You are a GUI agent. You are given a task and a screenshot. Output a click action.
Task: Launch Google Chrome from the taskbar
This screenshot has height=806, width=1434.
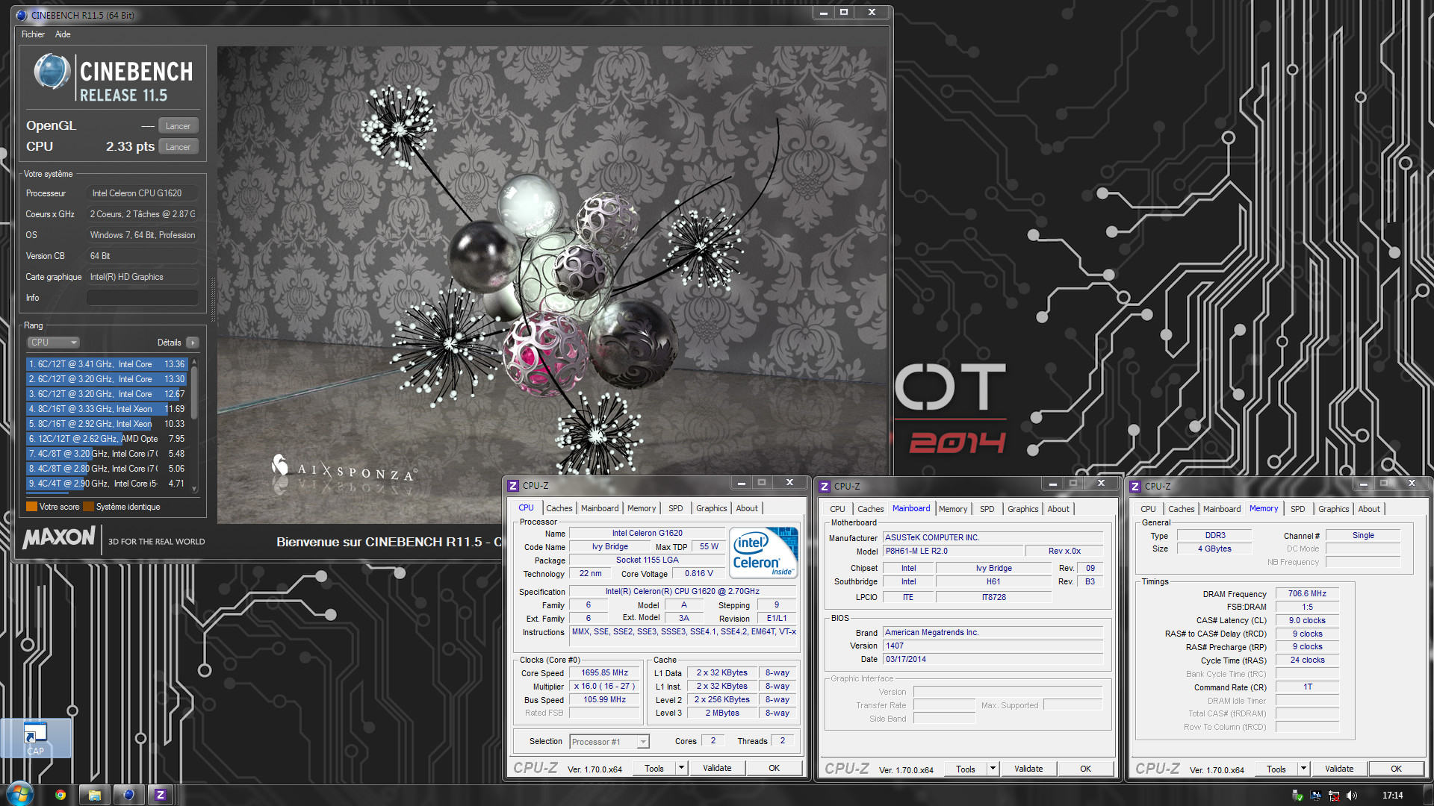tap(60, 795)
